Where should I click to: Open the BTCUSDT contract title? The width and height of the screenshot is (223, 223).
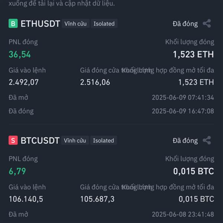40,140
